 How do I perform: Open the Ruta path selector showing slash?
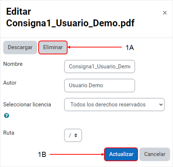click(73, 135)
